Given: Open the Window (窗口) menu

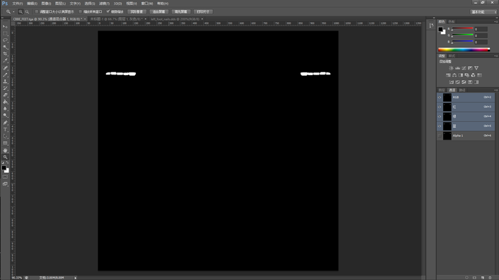Looking at the screenshot, I should (147, 3).
